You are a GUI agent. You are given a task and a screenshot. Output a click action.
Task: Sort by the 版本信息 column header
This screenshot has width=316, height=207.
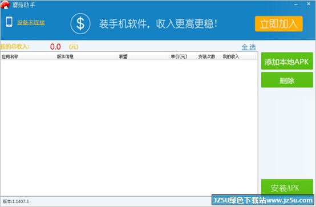tap(86, 56)
